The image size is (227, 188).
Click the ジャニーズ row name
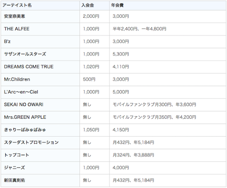click(15, 168)
